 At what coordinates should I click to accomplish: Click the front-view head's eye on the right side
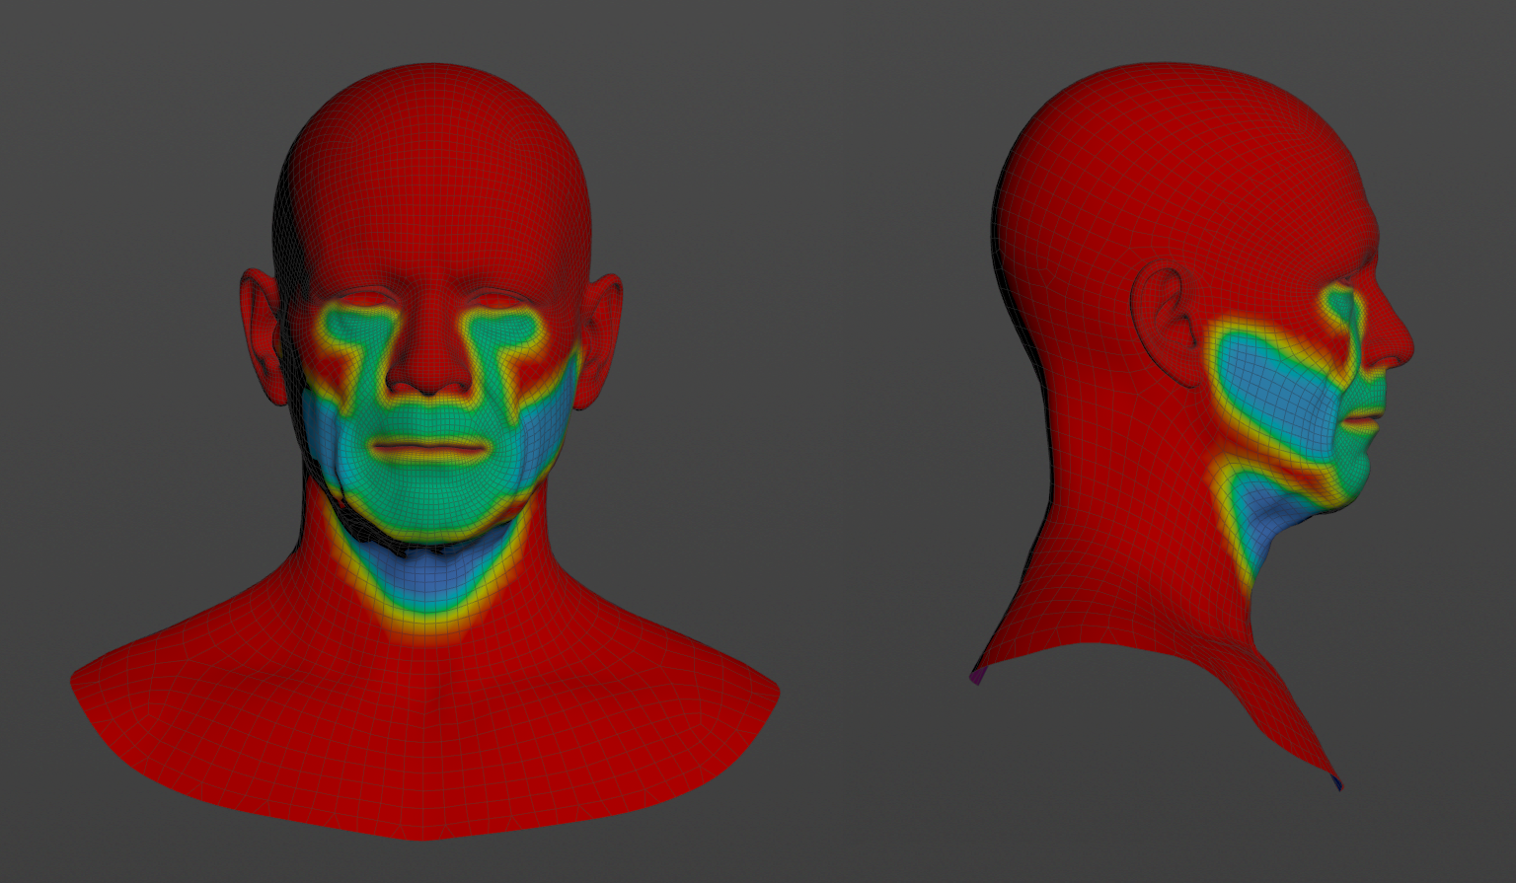(x=496, y=299)
